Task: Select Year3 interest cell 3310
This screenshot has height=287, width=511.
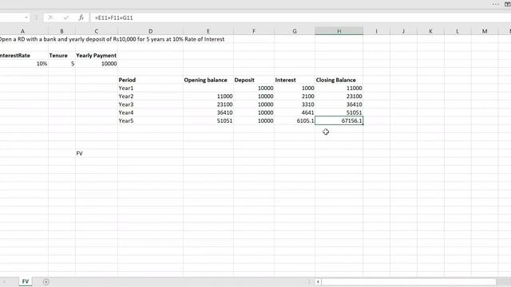Action: tap(295, 104)
